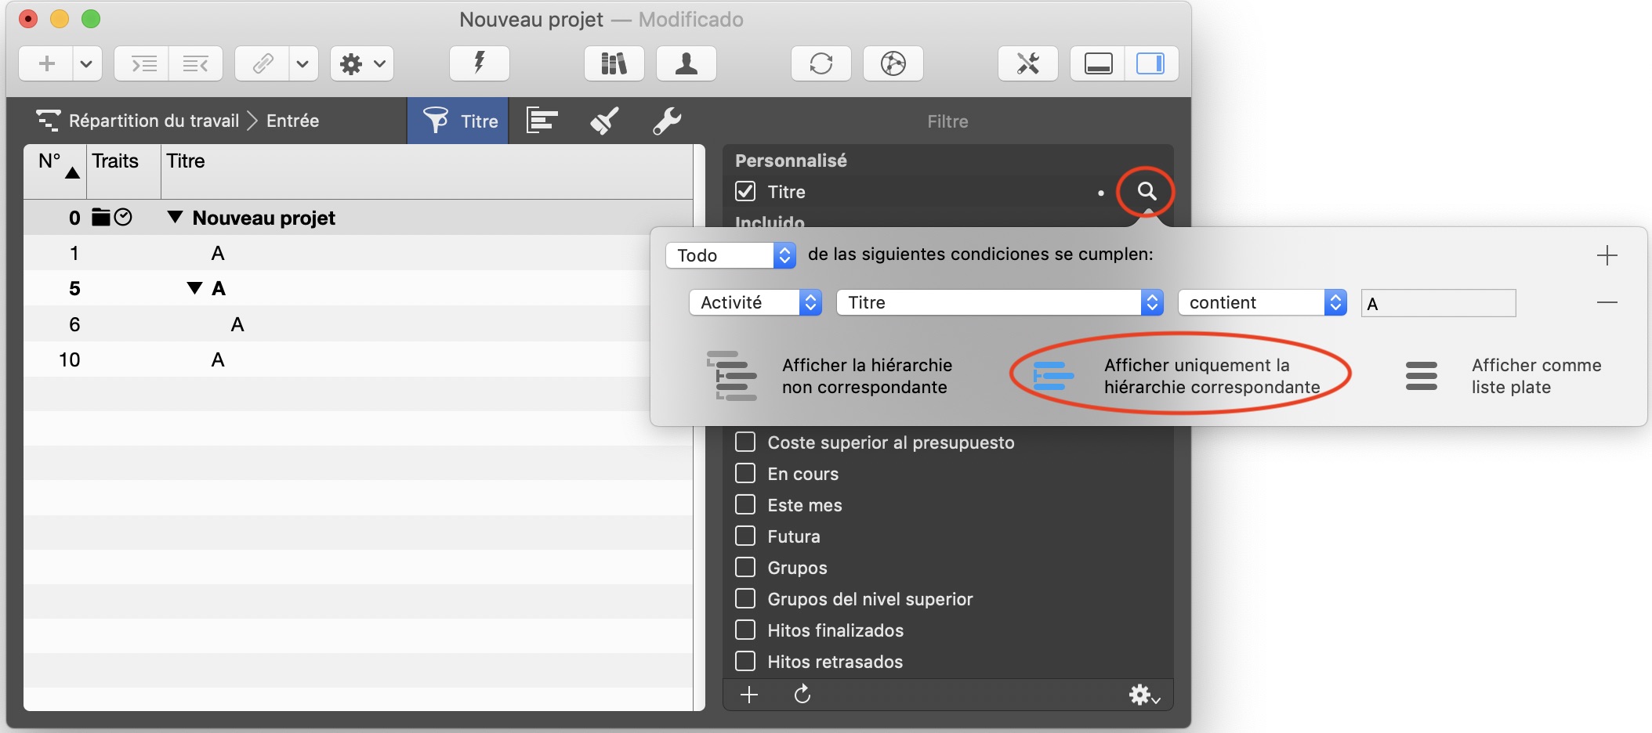
Task: Add a condition with the plus button
Action: coord(1607,255)
